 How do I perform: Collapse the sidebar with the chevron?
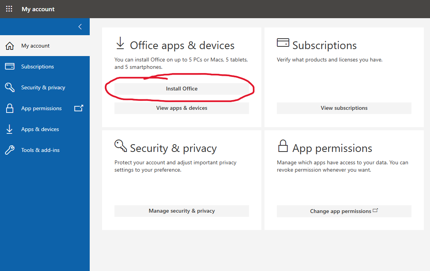click(80, 27)
